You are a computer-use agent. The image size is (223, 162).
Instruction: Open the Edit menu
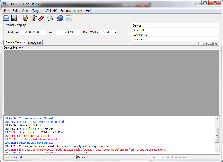(15, 11)
